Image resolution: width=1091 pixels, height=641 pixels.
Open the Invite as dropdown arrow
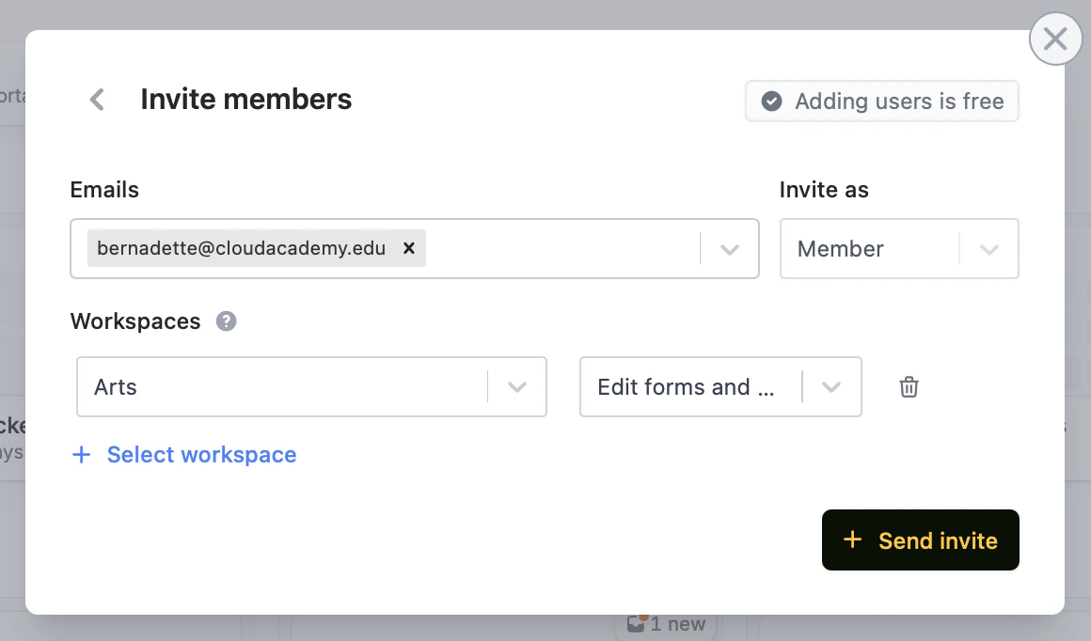(x=988, y=249)
